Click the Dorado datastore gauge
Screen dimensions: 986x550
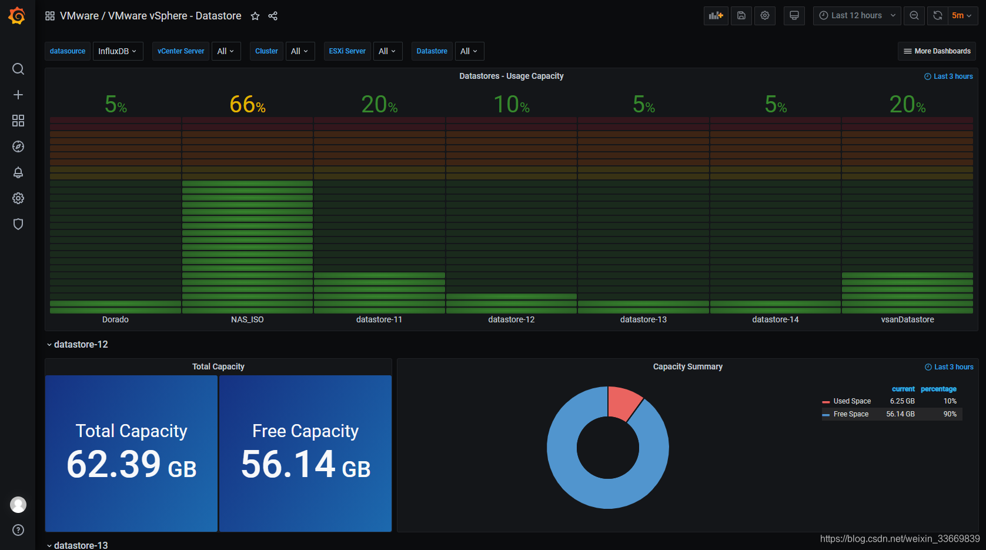115,215
